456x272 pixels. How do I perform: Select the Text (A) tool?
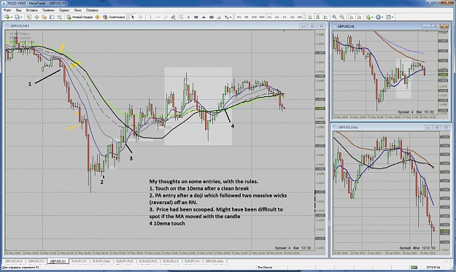pos(188,18)
